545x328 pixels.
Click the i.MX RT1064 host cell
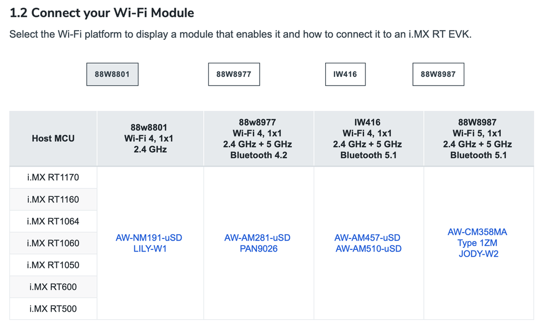(x=53, y=221)
